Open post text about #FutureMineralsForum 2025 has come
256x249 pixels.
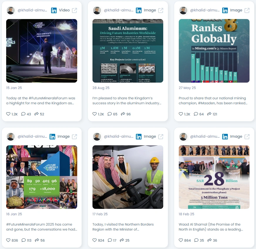pos(42,227)
